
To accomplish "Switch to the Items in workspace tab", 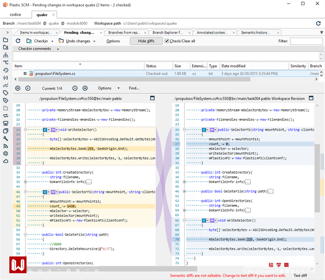I will (x=35, y=33).
